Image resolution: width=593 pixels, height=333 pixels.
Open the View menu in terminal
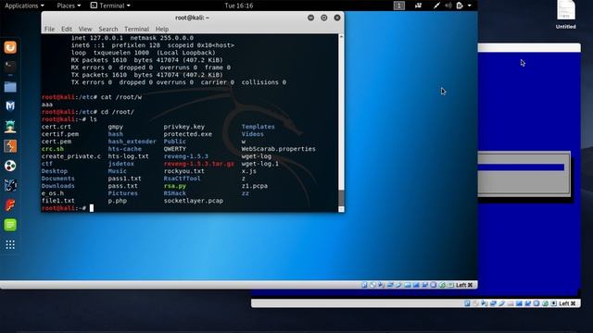point(84,29)
